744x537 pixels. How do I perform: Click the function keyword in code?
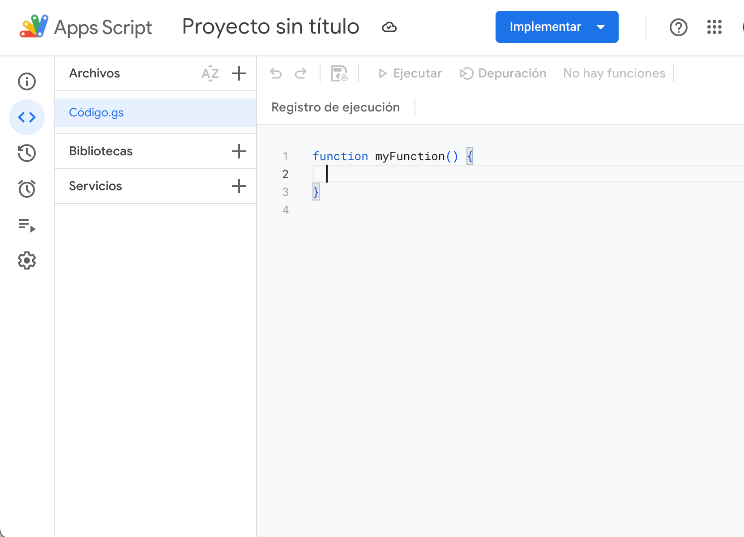(340, 156)
